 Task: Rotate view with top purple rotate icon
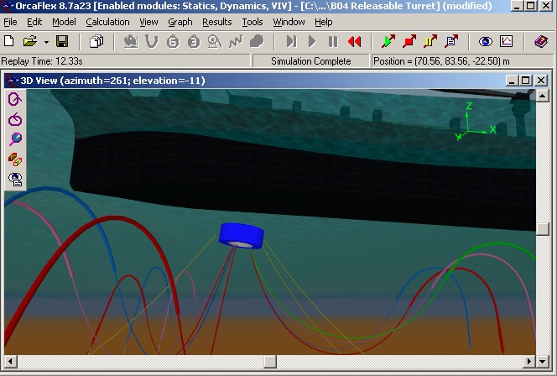[15, 99]
